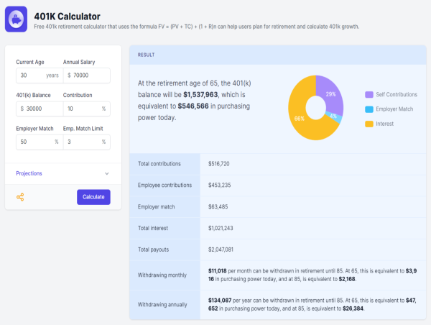Select the $546,566 purchasing power amount

pos(193,106)
